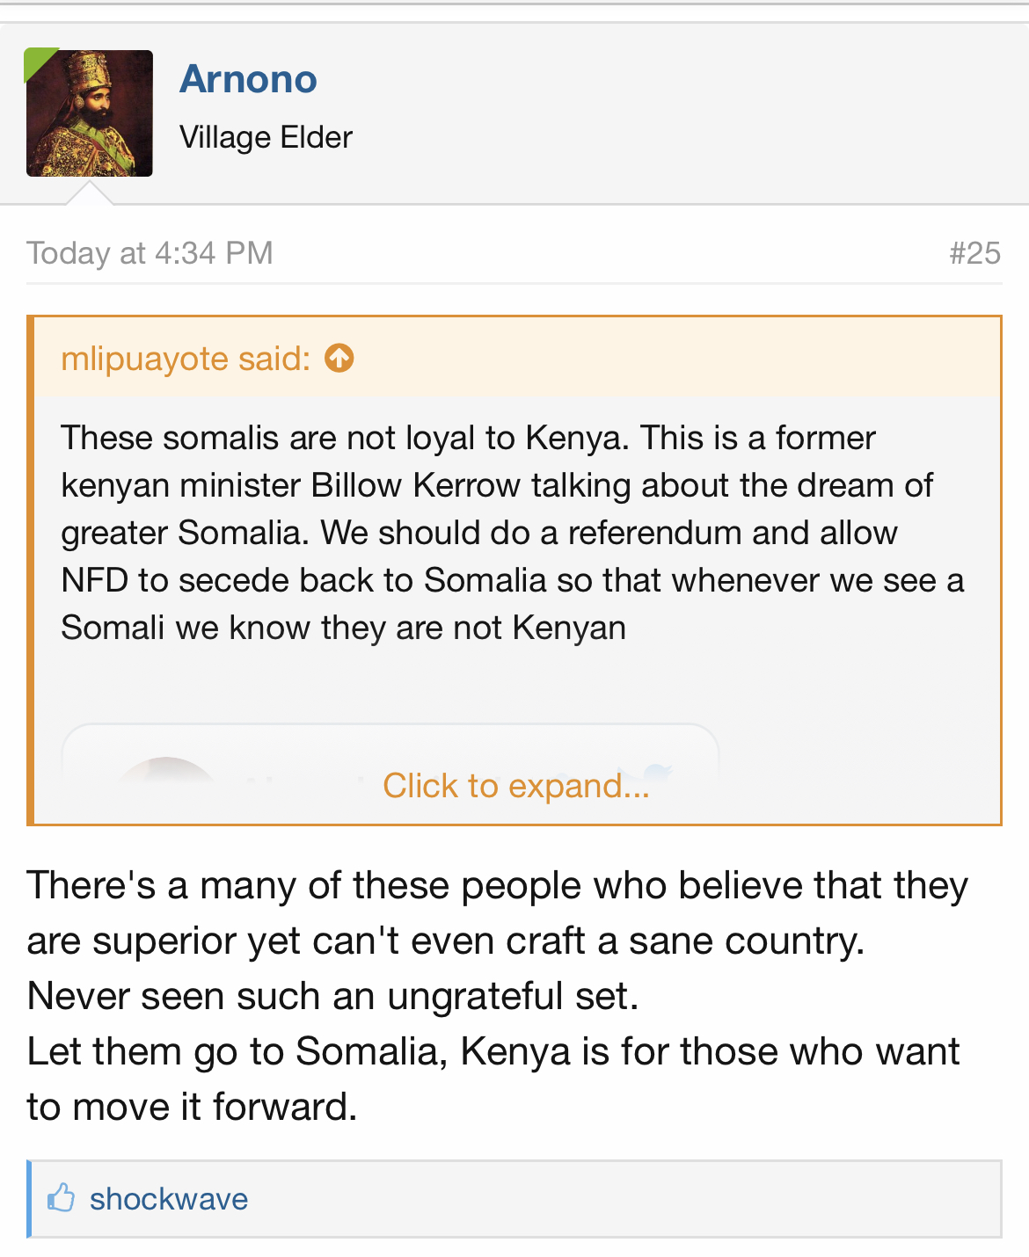1029x1257 pixels.
Task: Click the thumbs-up like icon
Action: [61, 1198]
